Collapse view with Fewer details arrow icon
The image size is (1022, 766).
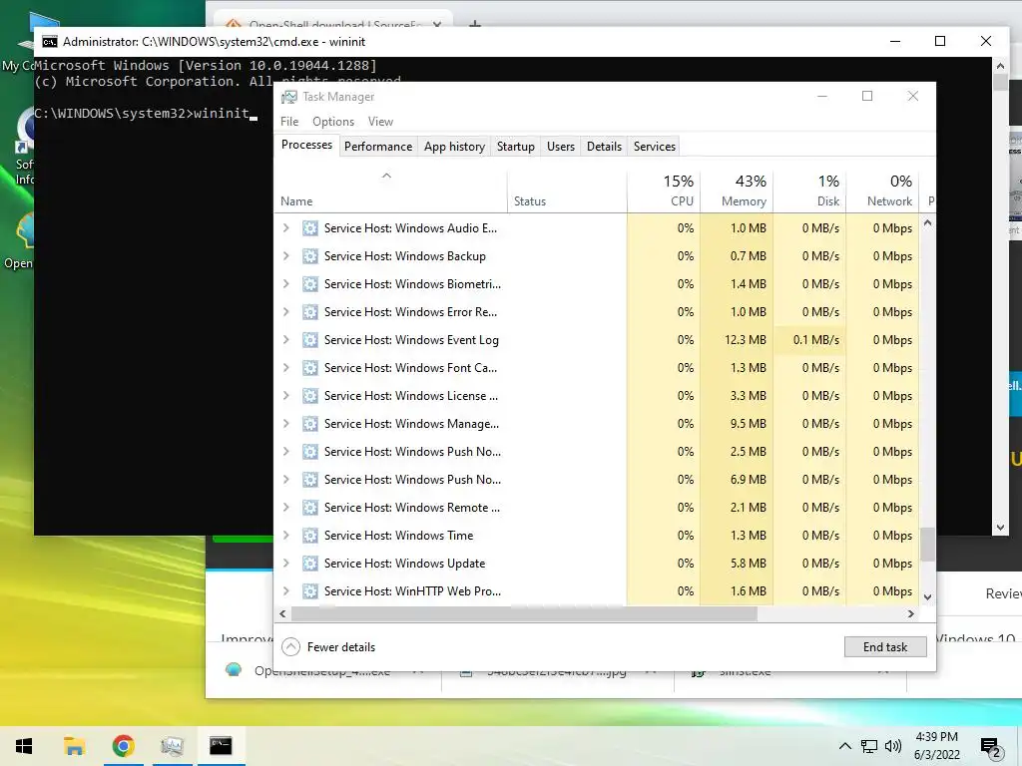290,646
